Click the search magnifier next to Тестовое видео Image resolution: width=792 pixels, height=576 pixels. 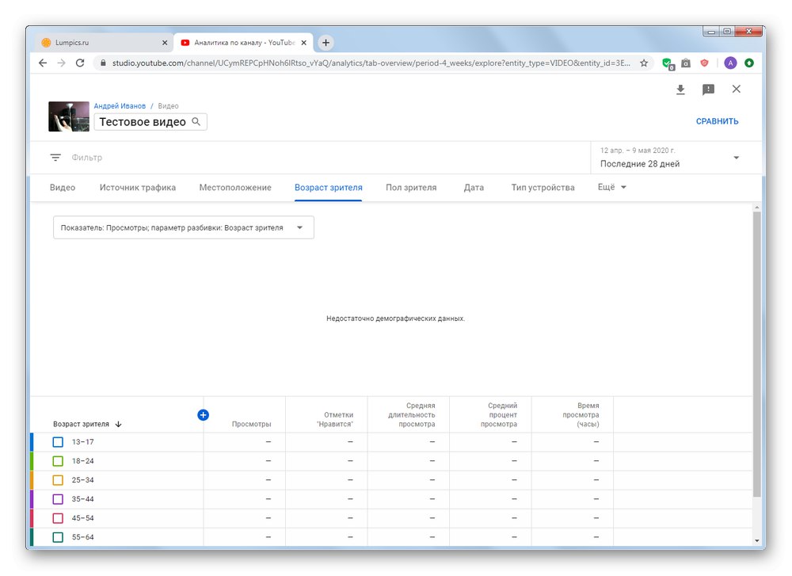click(196, 120)
